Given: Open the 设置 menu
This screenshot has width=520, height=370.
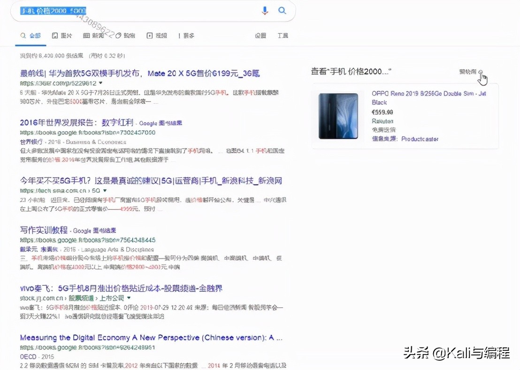Looking at the screenshot, I should [x=260, y=36].
